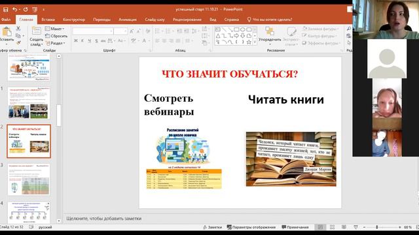This screenshot has width=419, height=235.
Task: Click the zoom out minus button
Action: [364, 227]
